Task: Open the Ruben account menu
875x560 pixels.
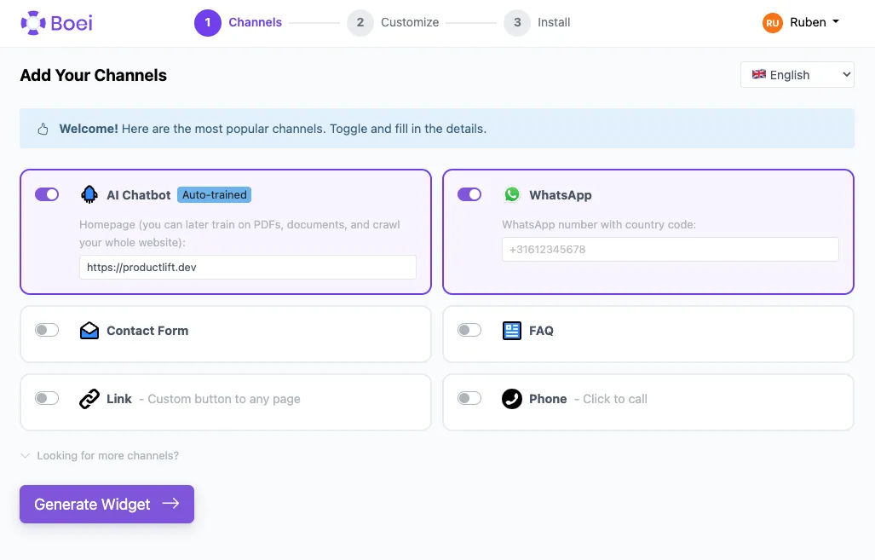Action: (x=801, y=22)
